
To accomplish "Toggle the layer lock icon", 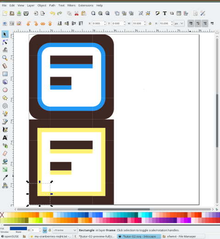I will [x=49, y=230].
